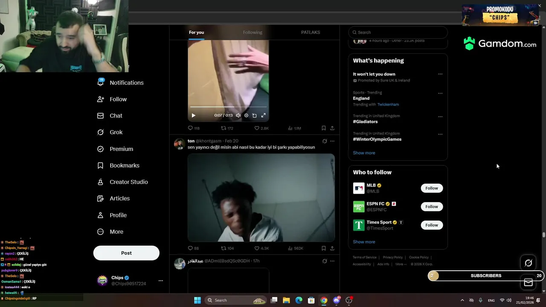Show hidden system tray icons
Viewport: 546px width, 307px height.
pyautogui.click(x=462, y=300)
